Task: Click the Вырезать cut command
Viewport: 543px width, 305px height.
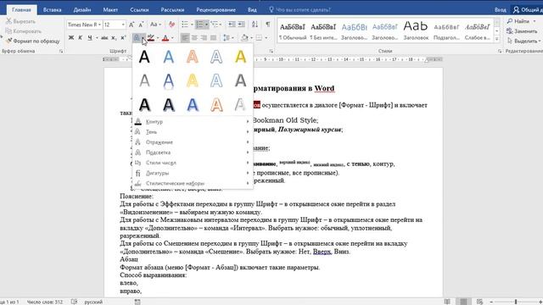Action: click(x=21, y=21)
